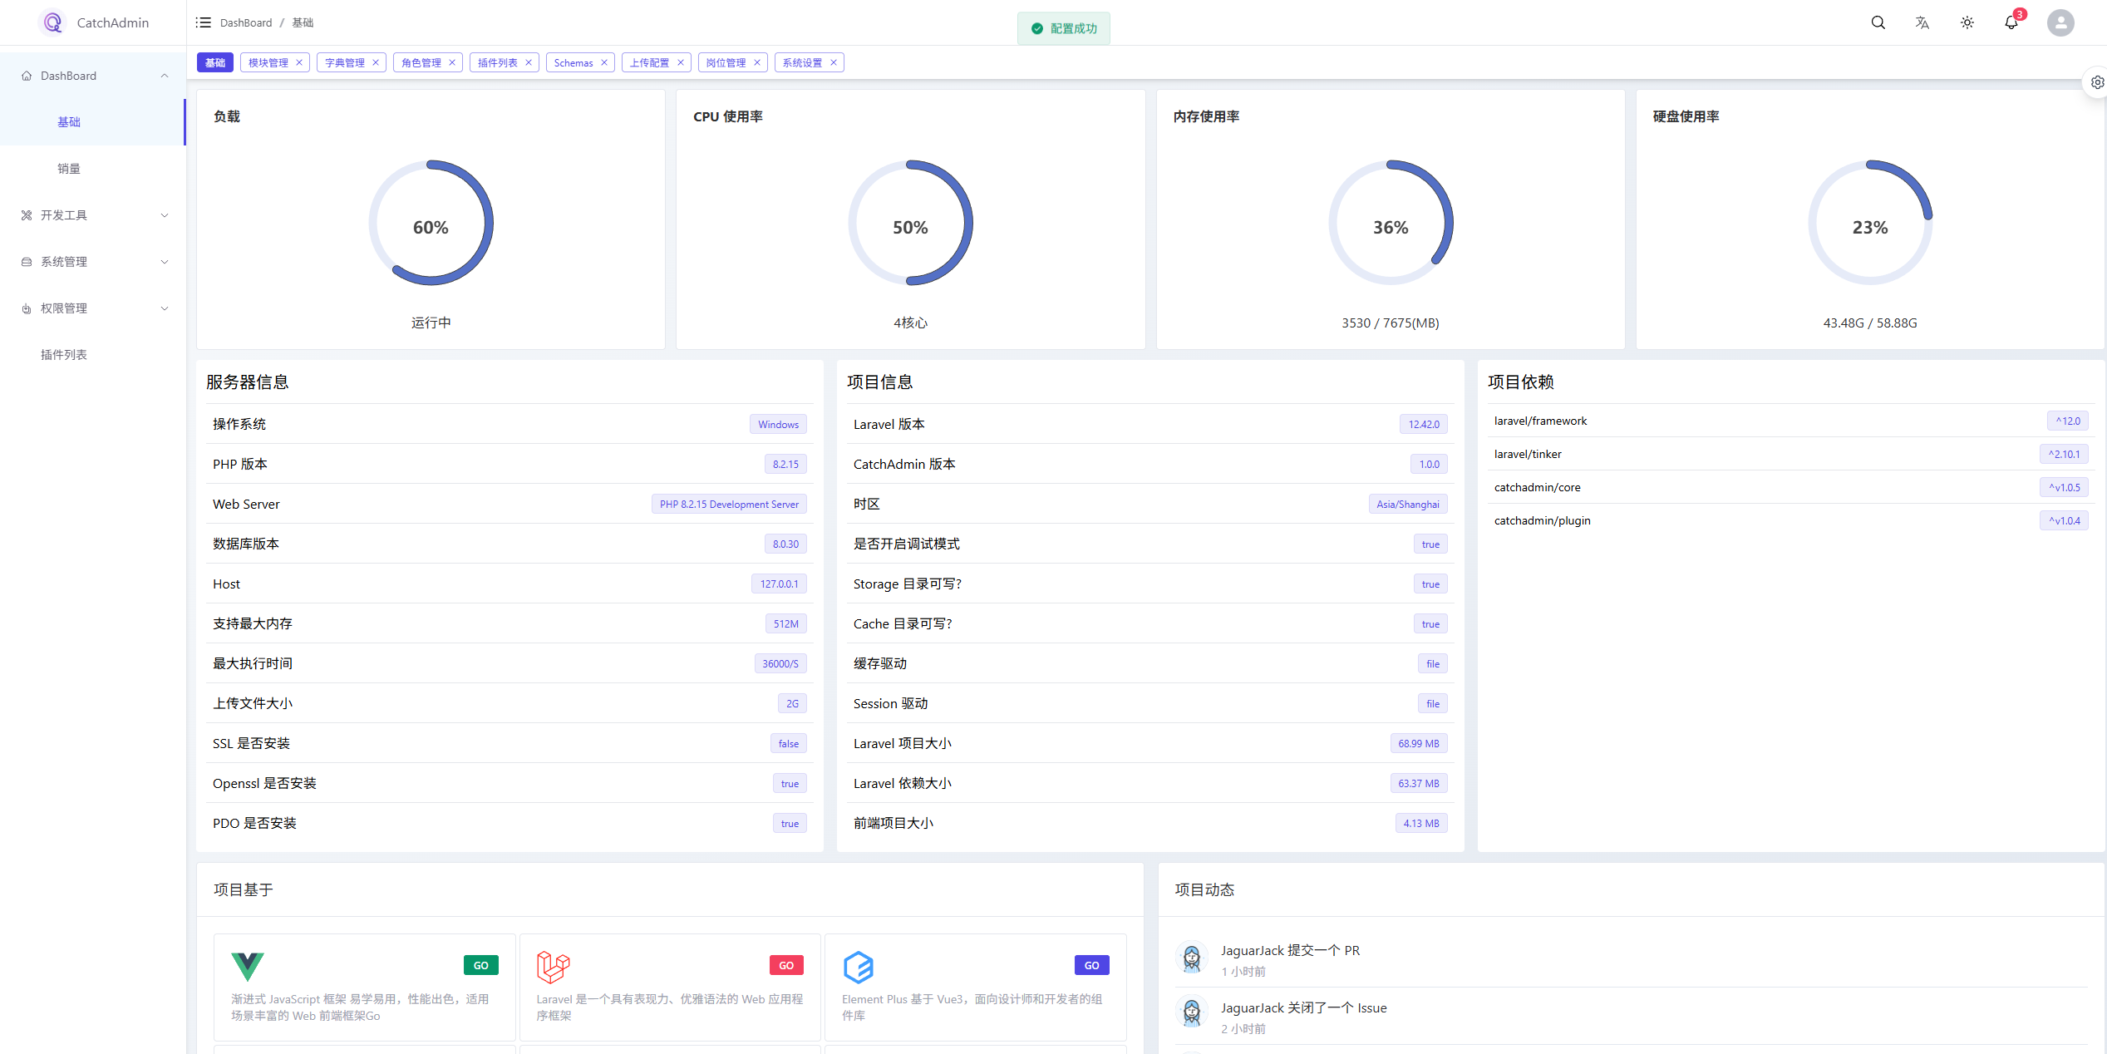Click the CPU usage progress ring
Image resolution: width=2107 pixels, height=1054 pixels.
coord(911,223)
